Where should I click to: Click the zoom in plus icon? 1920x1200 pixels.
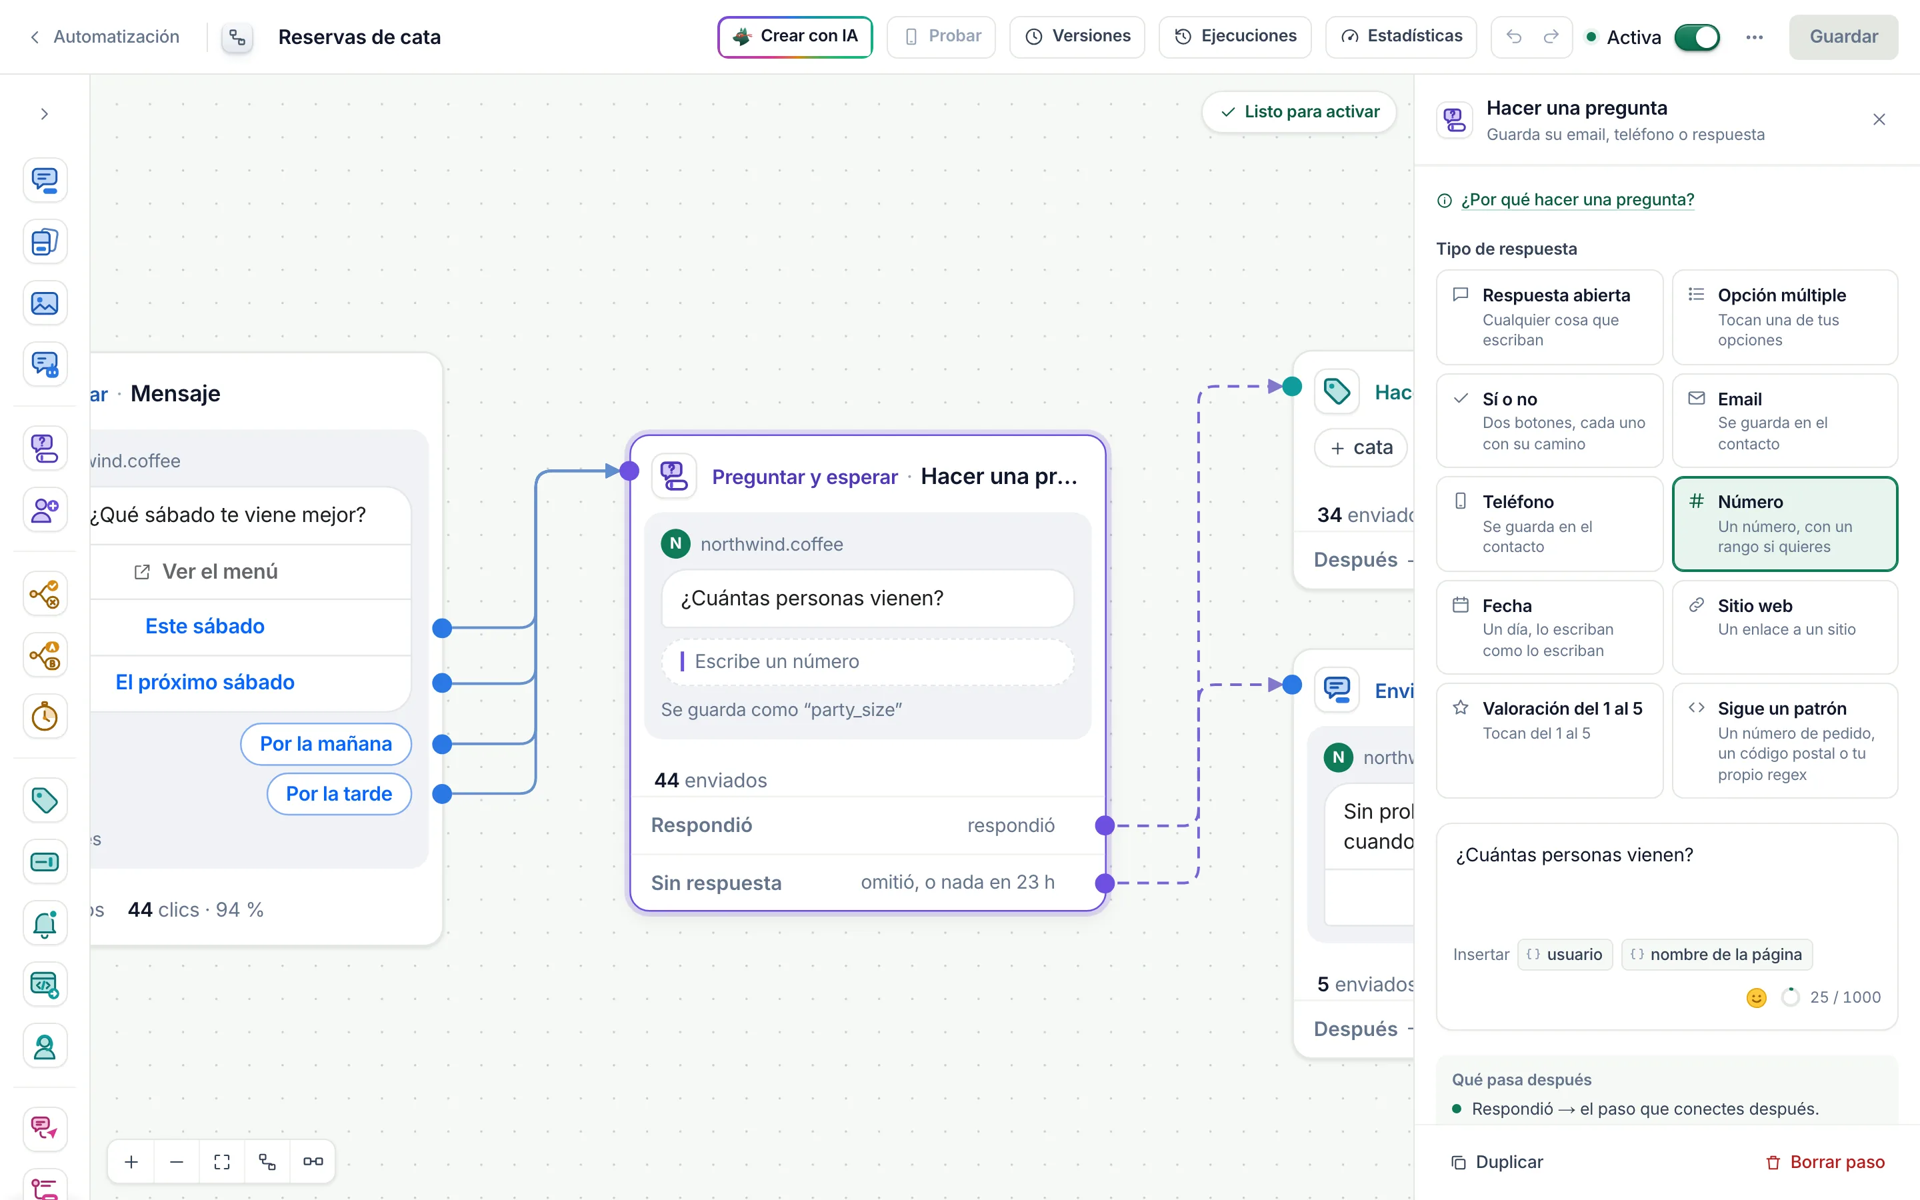132,1161
